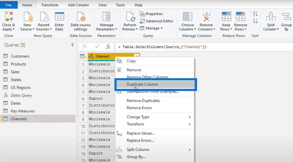Open the Help tab
Screen dimensions: 293x162
[x=138, y=5]
